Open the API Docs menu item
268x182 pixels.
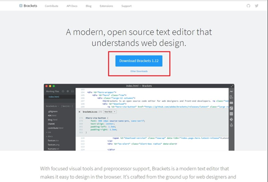click(72, 6)
